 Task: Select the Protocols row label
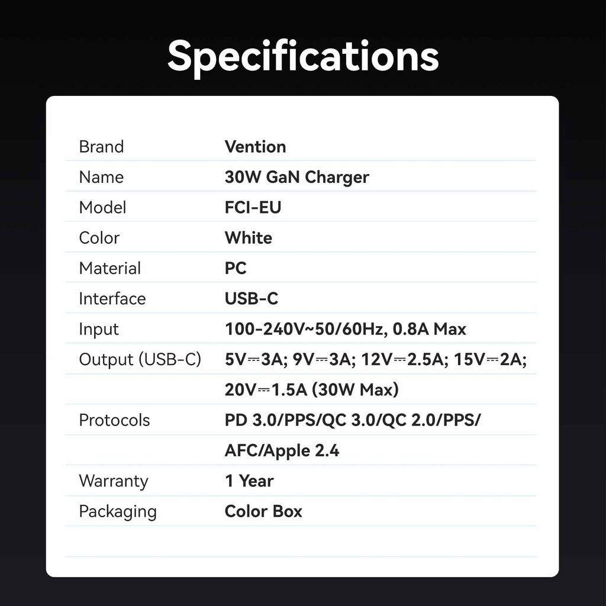pyautogui.click(x=114, y=421)
